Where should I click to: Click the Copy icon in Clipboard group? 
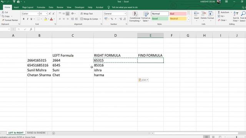3,16
